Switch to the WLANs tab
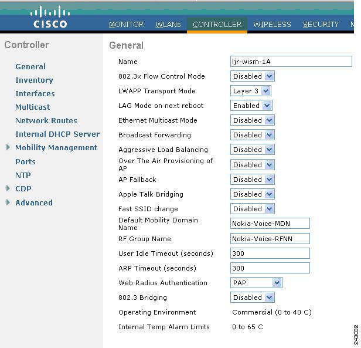The height and width of the screenshot is (348, 361). [168, 25]
